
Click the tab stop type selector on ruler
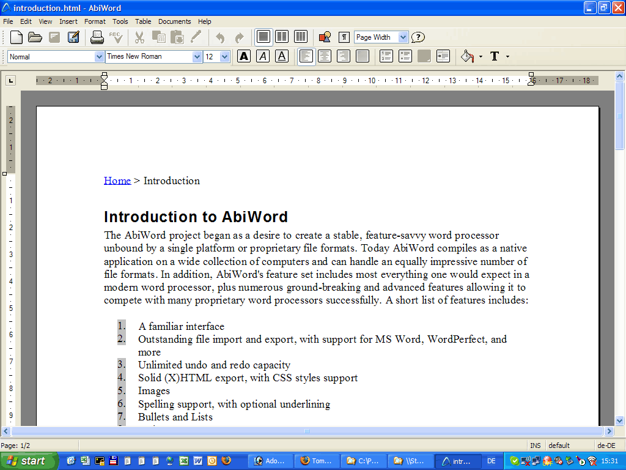click(x=11, y=81)
